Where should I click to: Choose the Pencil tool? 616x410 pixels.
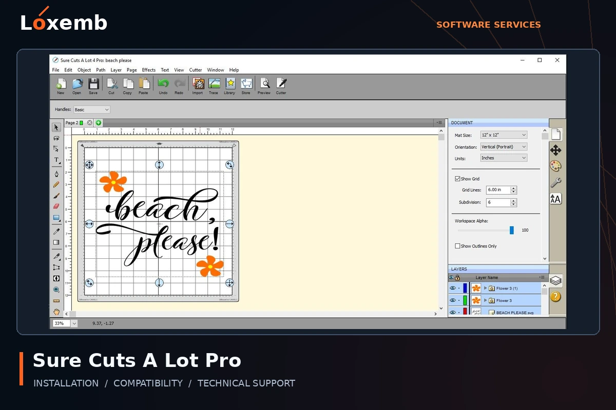56,184
